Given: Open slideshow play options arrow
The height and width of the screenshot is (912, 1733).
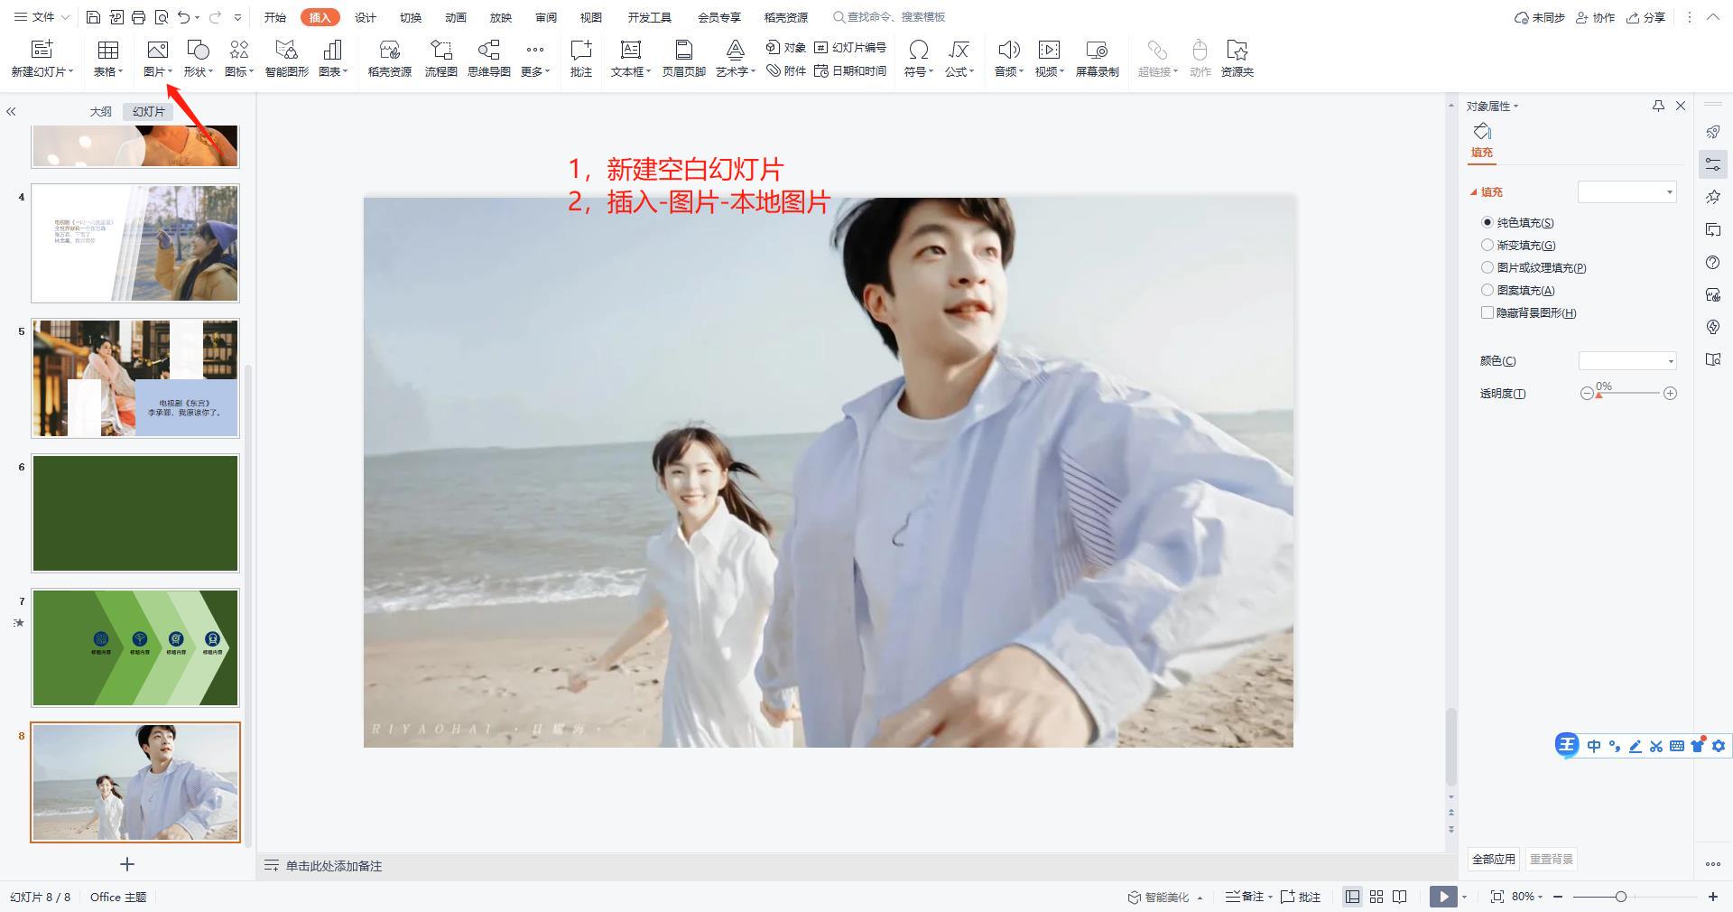Looking at the screenshot, I should tap(1464, 897).
